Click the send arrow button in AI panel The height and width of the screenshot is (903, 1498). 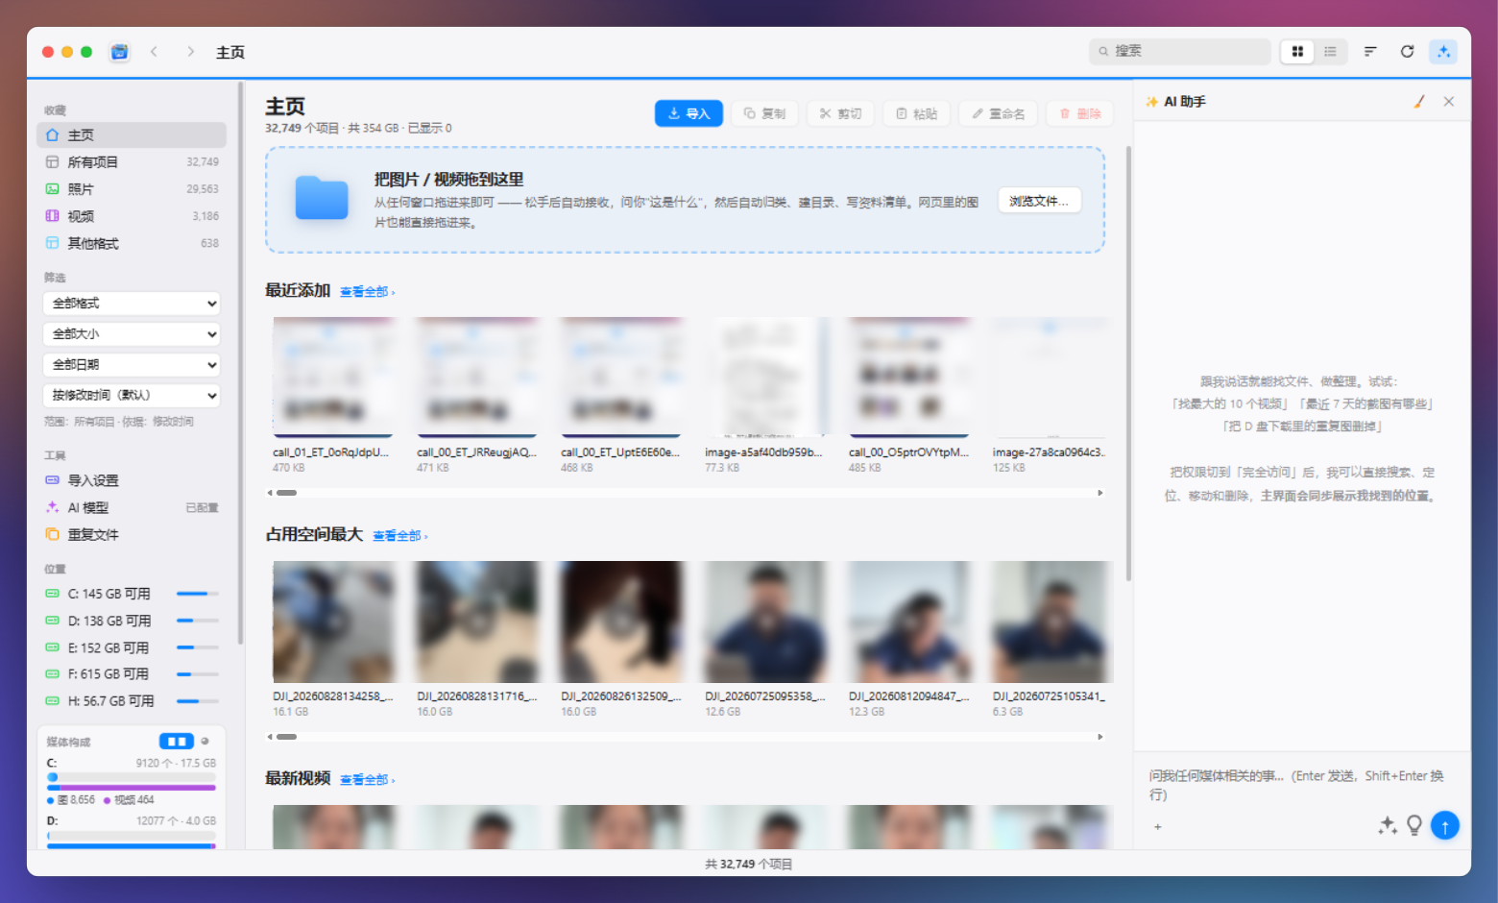pyautogui.click(x=1445, y=825)
